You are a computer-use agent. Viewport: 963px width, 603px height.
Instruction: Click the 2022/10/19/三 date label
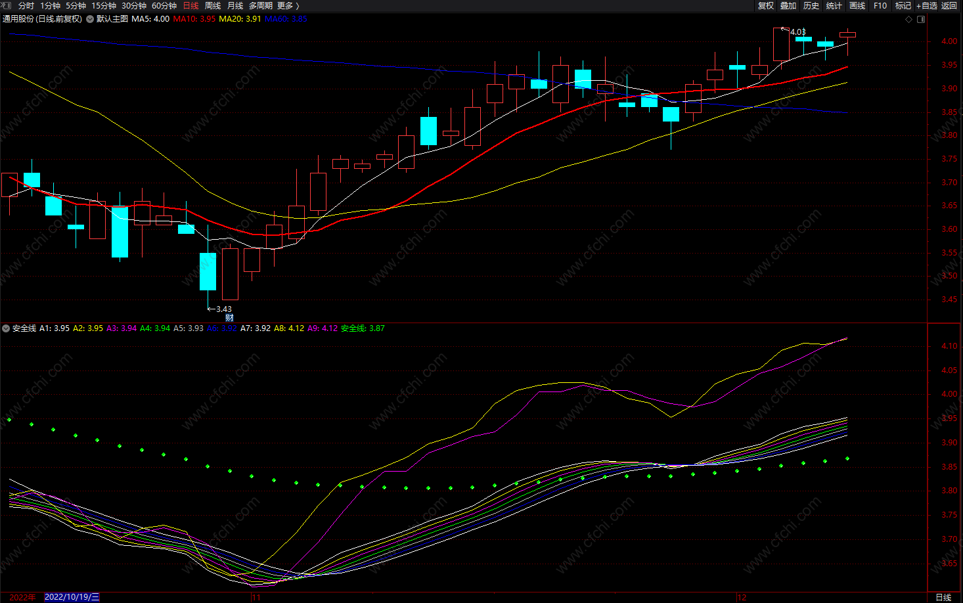[72, 597]
